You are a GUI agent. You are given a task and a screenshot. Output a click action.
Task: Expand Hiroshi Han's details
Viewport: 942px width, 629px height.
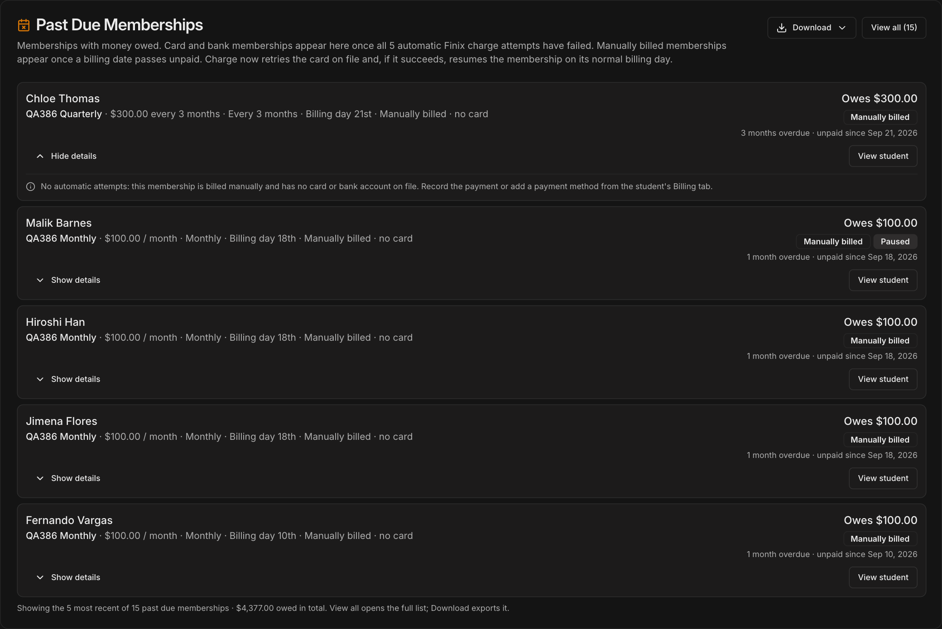[x=68, y=379]
